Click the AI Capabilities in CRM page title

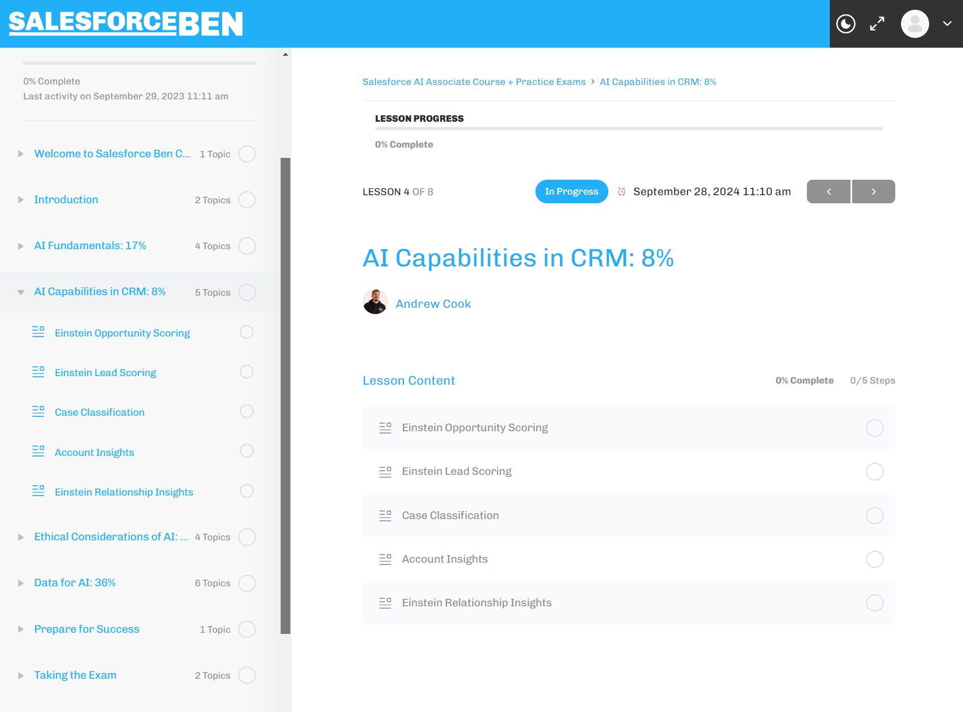pos(518,258)
